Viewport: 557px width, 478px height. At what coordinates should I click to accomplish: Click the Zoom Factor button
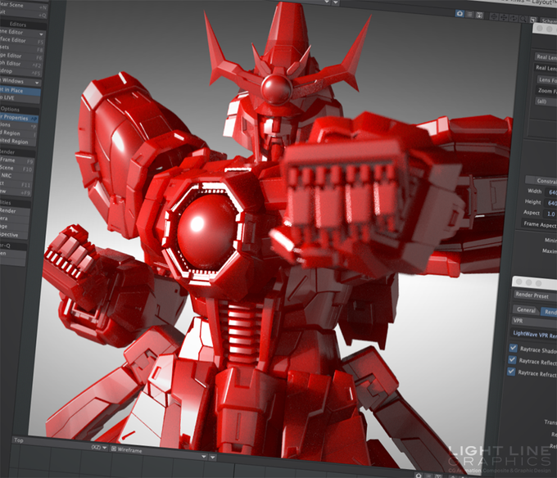[546, 91]
